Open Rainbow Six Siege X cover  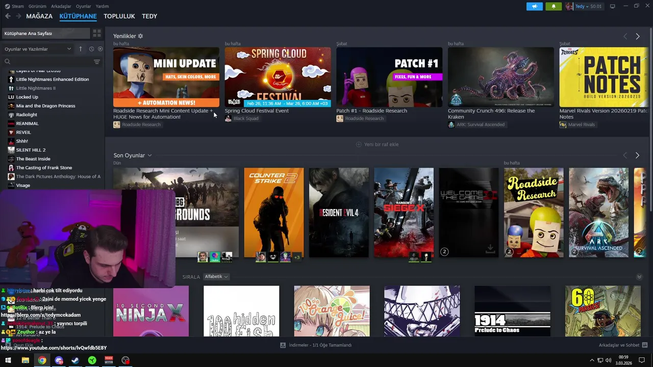[x=404, y=213]
